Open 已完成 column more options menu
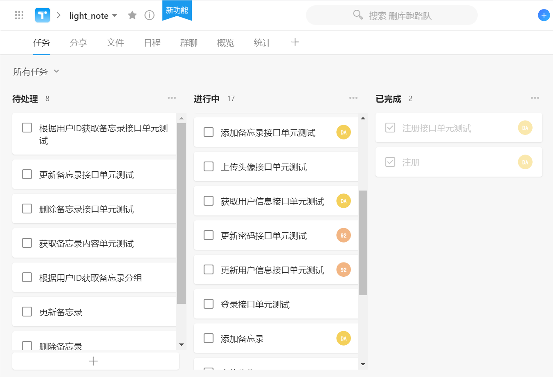Screen dimensions: 553x377 (535, 98)
